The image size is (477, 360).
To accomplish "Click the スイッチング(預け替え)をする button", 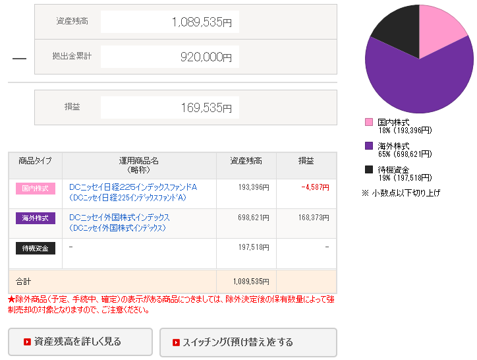I will coord(248,342).
